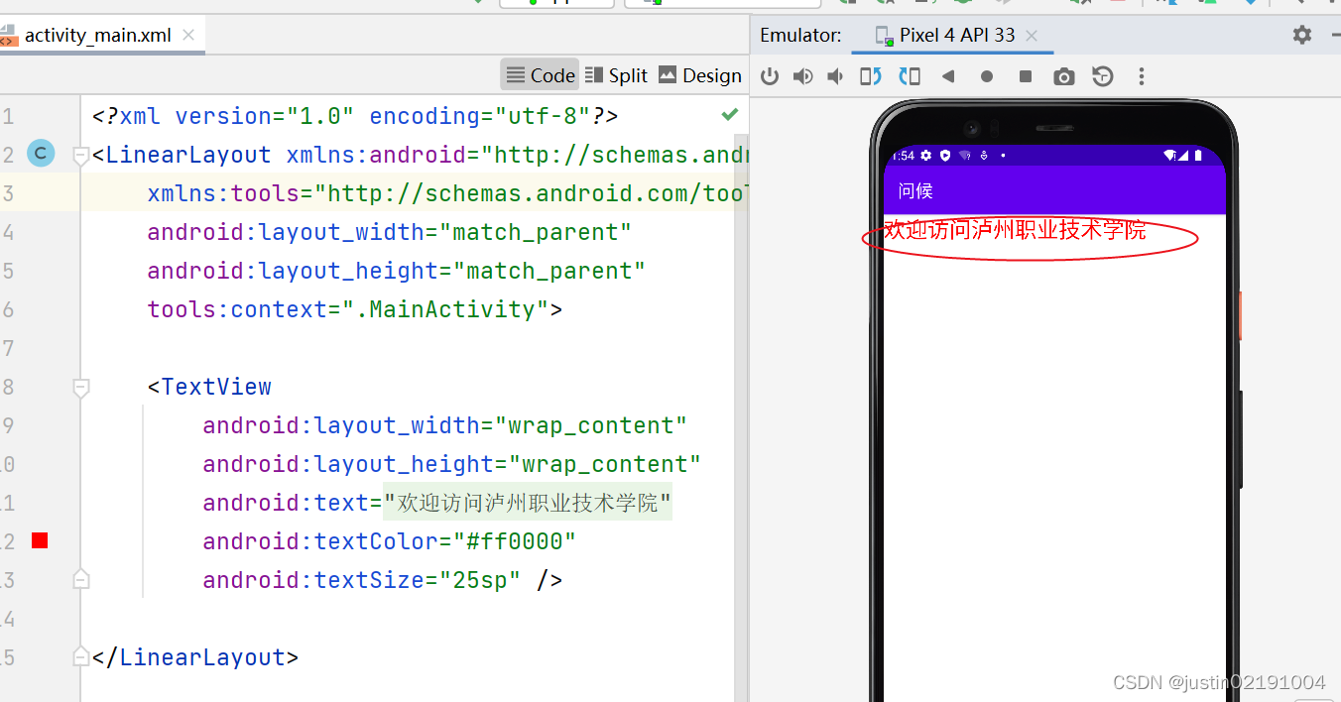Screen dimensions: 1341x702
Task: Click the tools:context=".MainActivity" line
Action: coord(355,309)
